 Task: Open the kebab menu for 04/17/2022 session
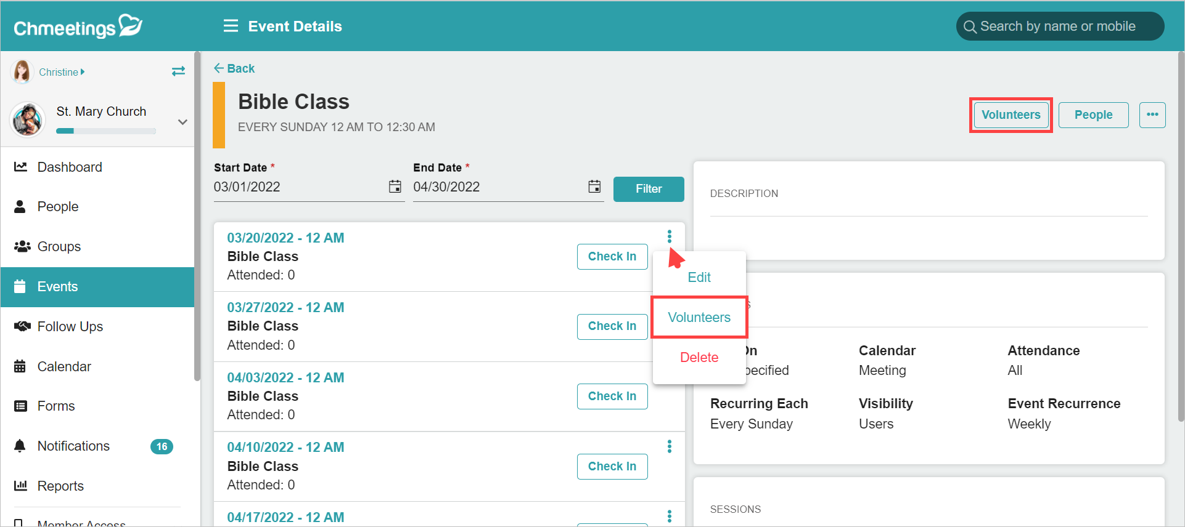coord(670,517)
